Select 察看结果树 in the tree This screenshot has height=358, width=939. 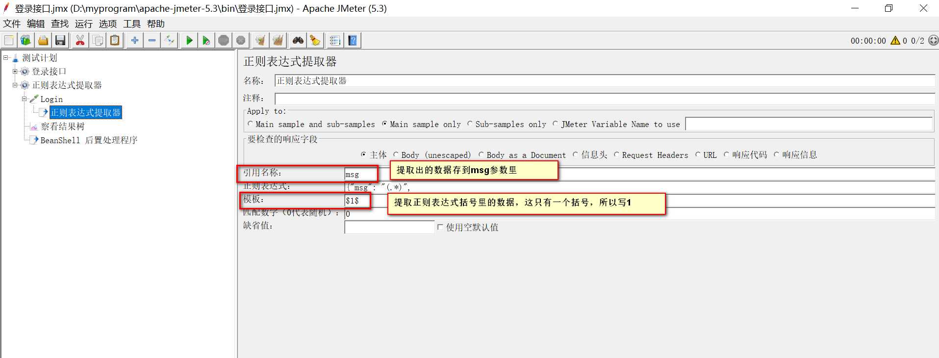[63, 127]
